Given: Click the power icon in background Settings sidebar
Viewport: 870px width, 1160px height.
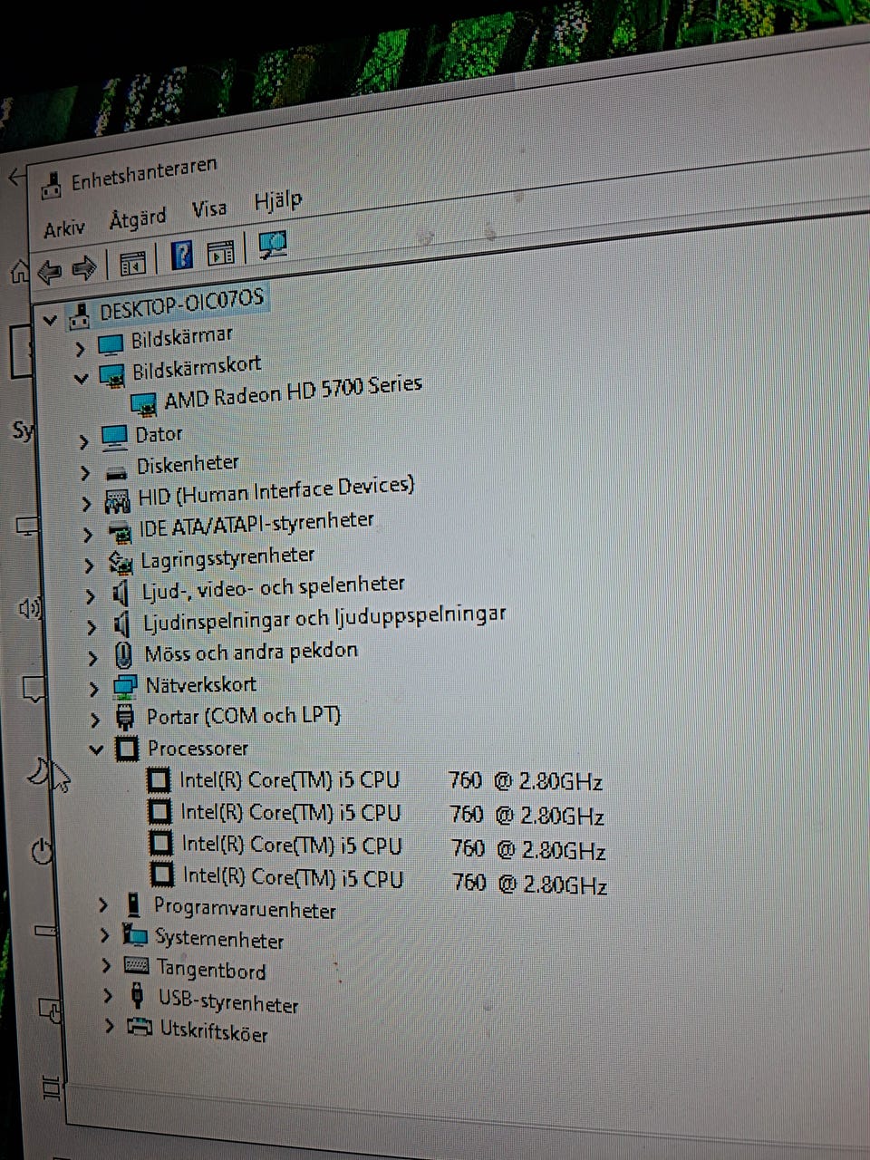Looking at the screenshot, I should [42, 851].
